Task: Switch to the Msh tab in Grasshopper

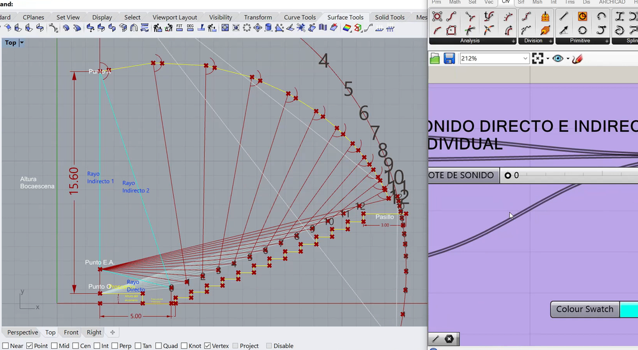Action: click(537, 2)
